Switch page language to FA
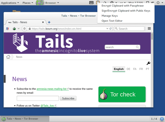Screen dimensions: 165x122 pos(135,69)
